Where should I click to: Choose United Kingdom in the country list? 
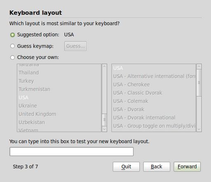click(x=59, y=114)
